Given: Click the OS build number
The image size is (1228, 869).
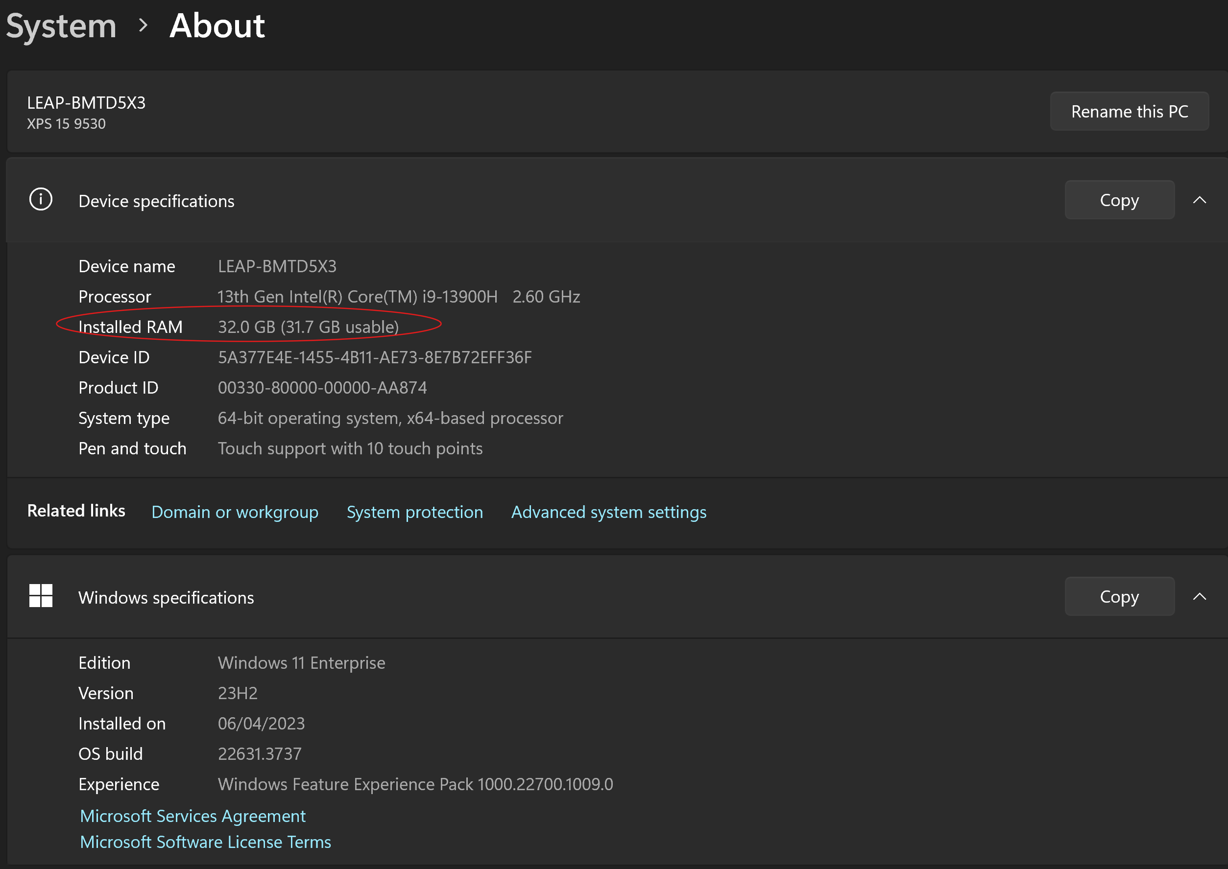Looking at the screenshot, I should [260, 754].
